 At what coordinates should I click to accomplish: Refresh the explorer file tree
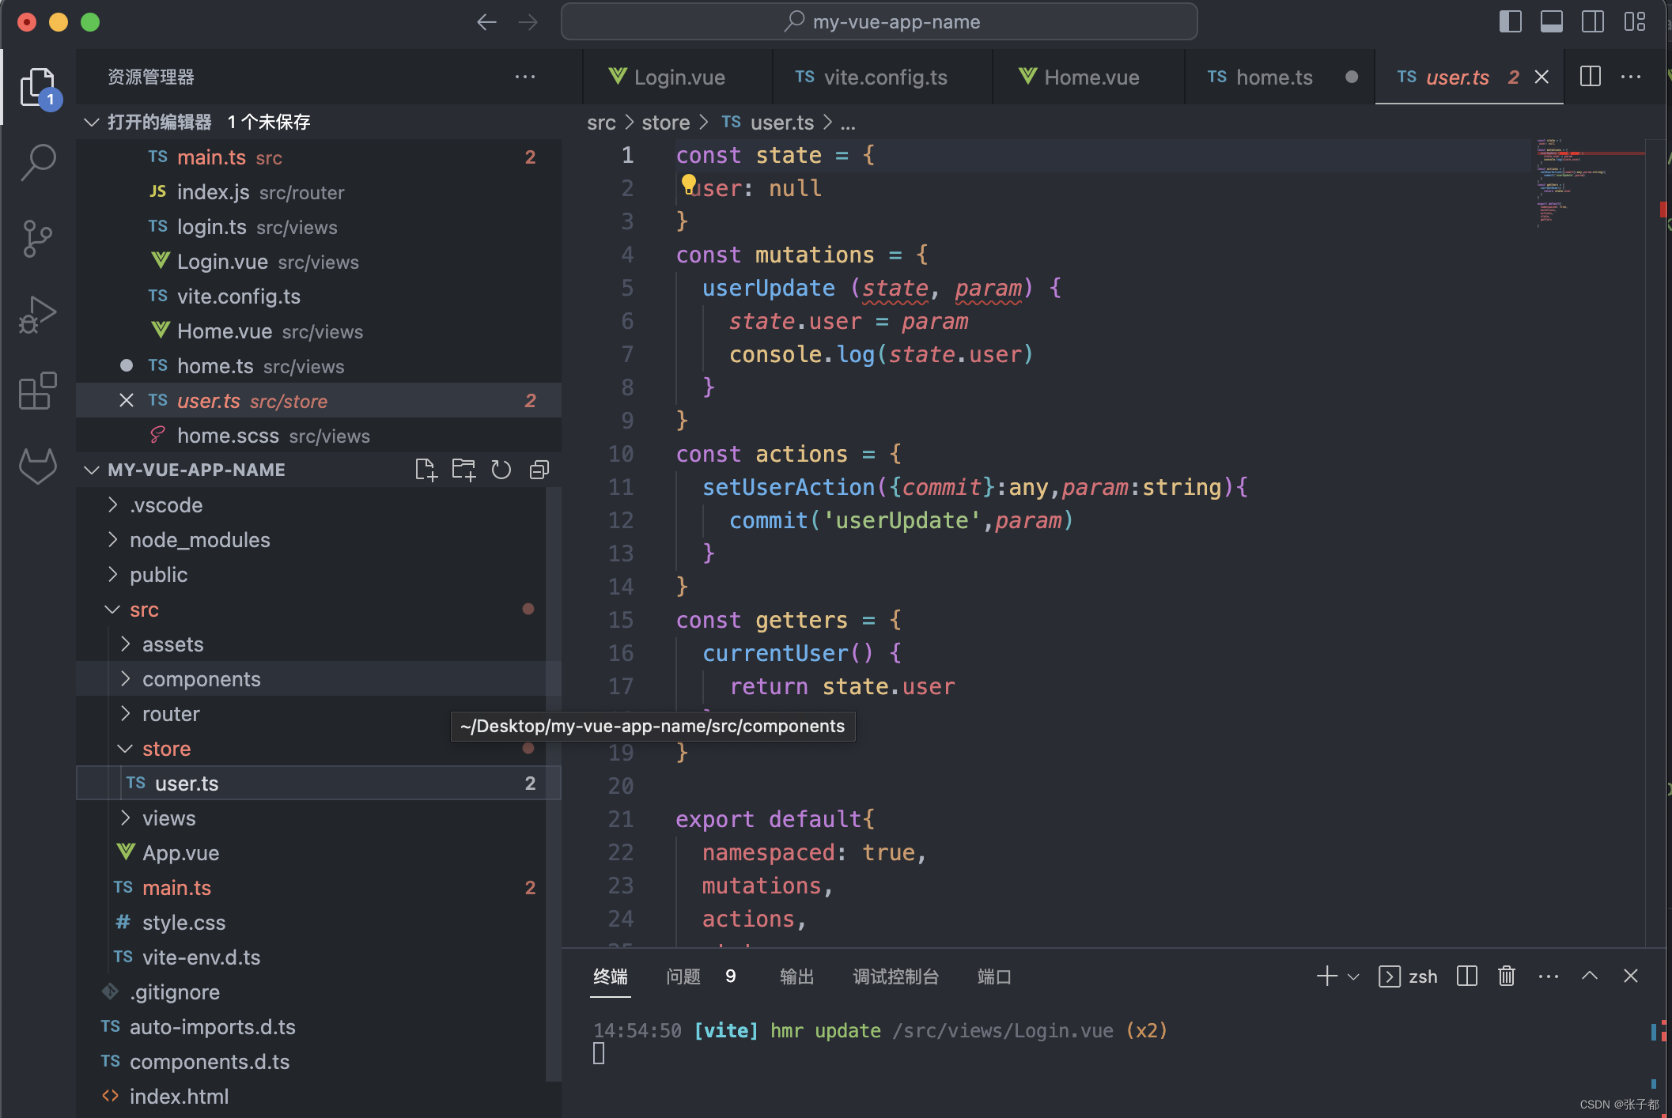tap(501, 470)
